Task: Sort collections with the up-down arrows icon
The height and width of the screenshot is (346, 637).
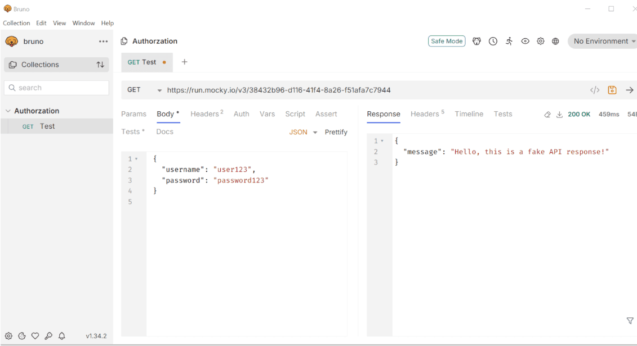Action: click(x=100, y=65)
